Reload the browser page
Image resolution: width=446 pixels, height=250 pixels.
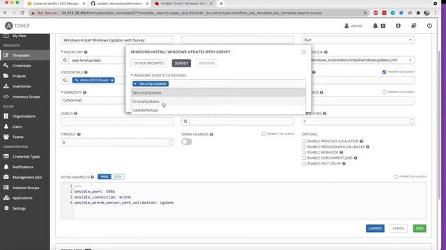click(x=22, y=12)
